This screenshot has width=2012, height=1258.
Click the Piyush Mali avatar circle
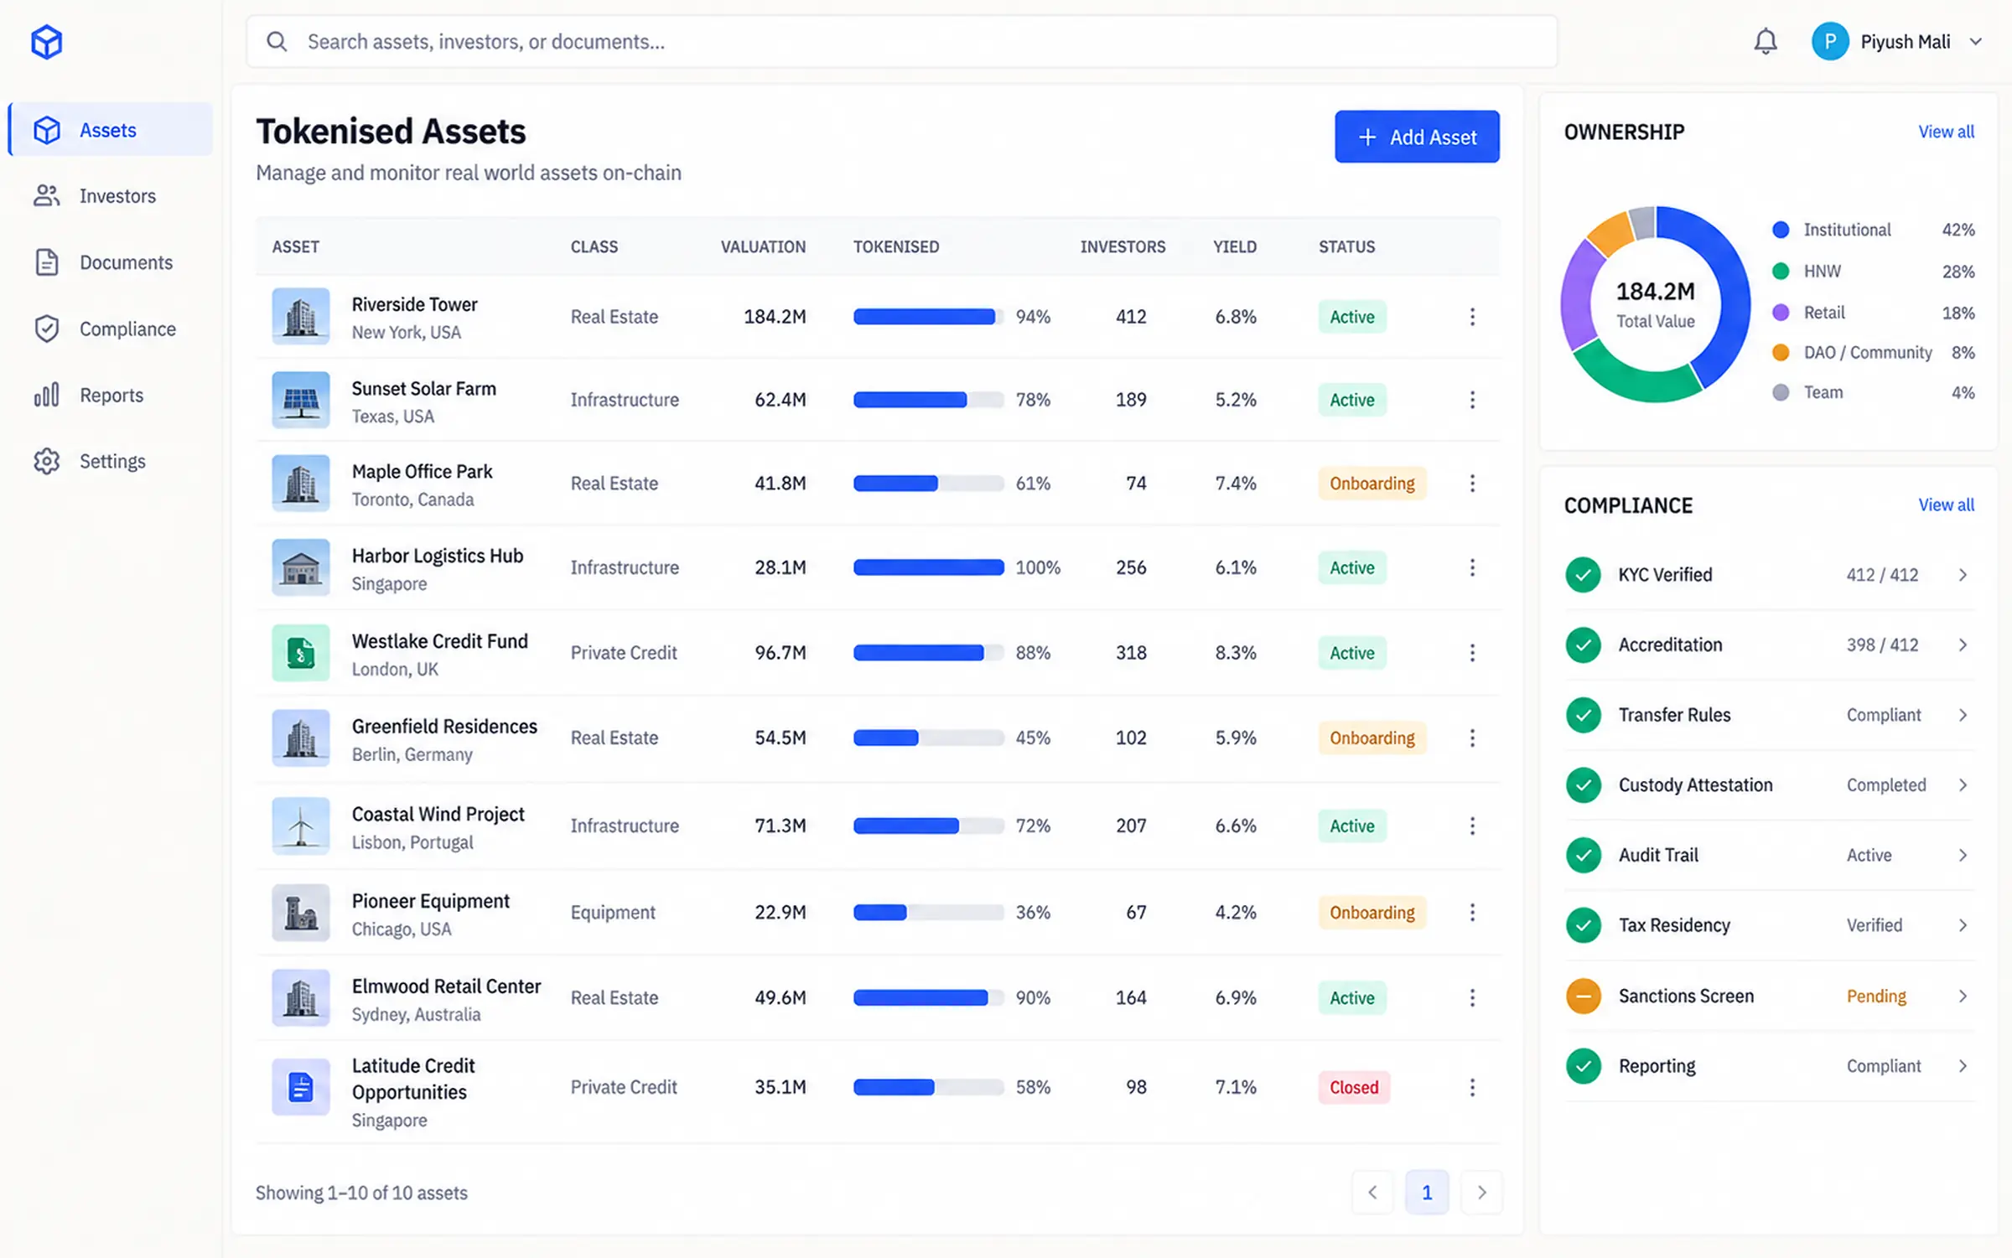(1830, 41)
